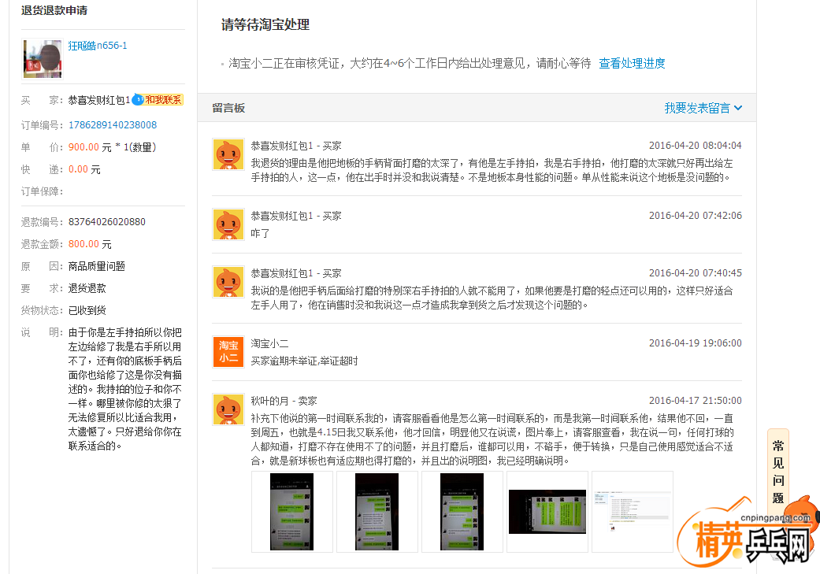820x574 pixels.
Task: Click the 留言板 header
Action: coord(228,108)
